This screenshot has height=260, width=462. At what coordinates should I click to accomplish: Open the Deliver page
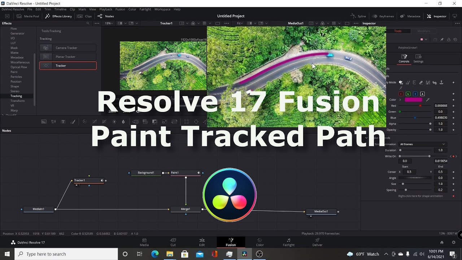(318, 242)
